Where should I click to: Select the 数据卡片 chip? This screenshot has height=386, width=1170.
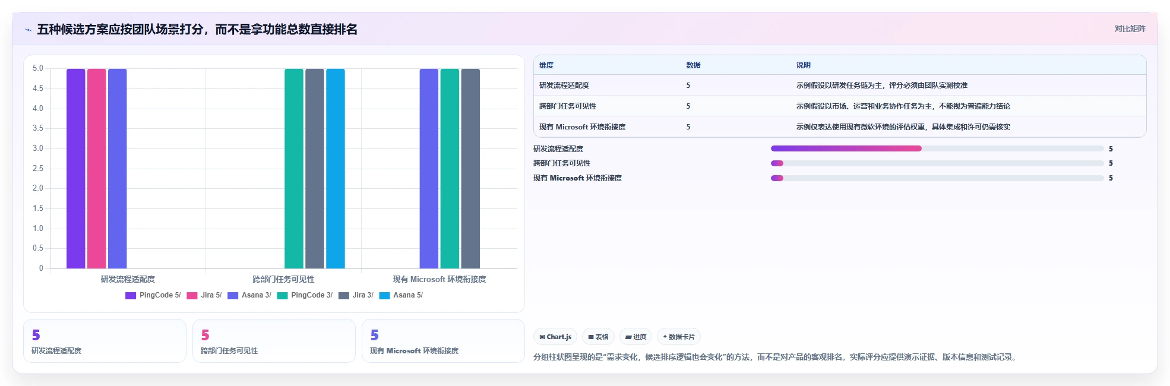point(679,337)
